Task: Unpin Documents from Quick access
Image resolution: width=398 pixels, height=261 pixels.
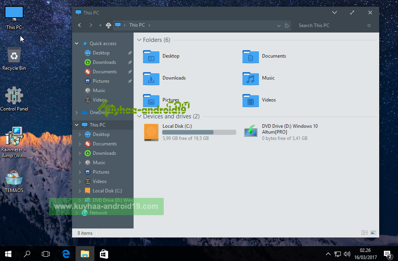Action: tap(130, 72)
